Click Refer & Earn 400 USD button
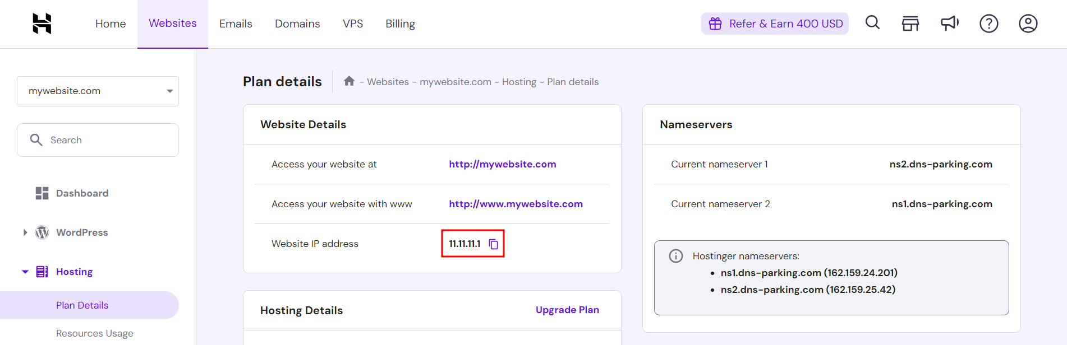Viewport: 1067px width, 345px height. 775,24
